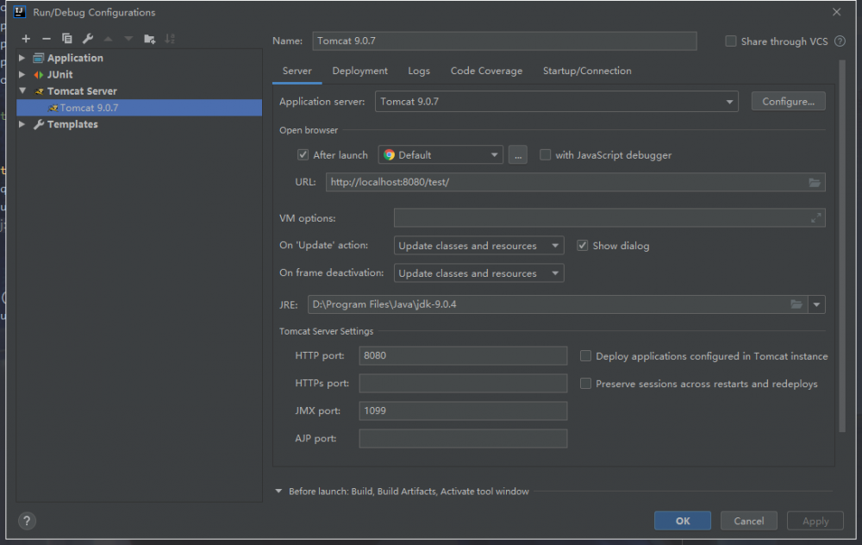Click the wrench Edit Defaults icon

point(87,39)
